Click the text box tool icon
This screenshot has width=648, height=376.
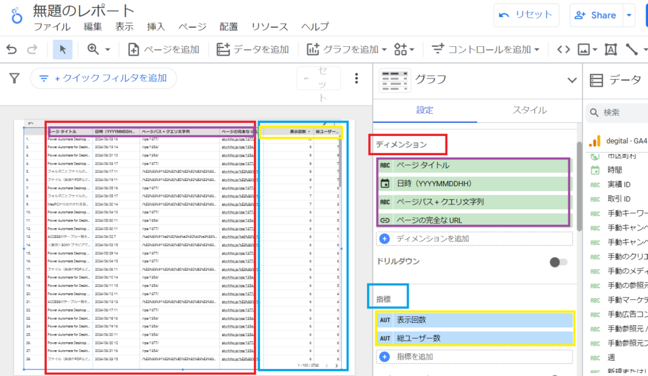[611, 49]
